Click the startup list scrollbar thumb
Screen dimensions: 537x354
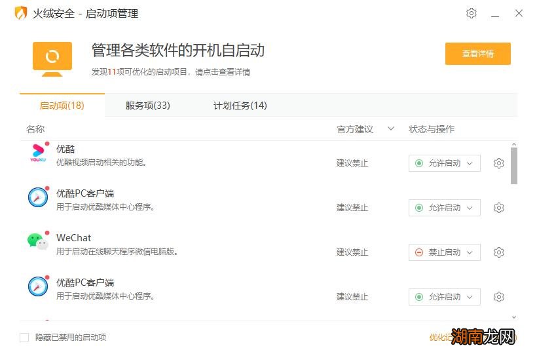(513, 166)
